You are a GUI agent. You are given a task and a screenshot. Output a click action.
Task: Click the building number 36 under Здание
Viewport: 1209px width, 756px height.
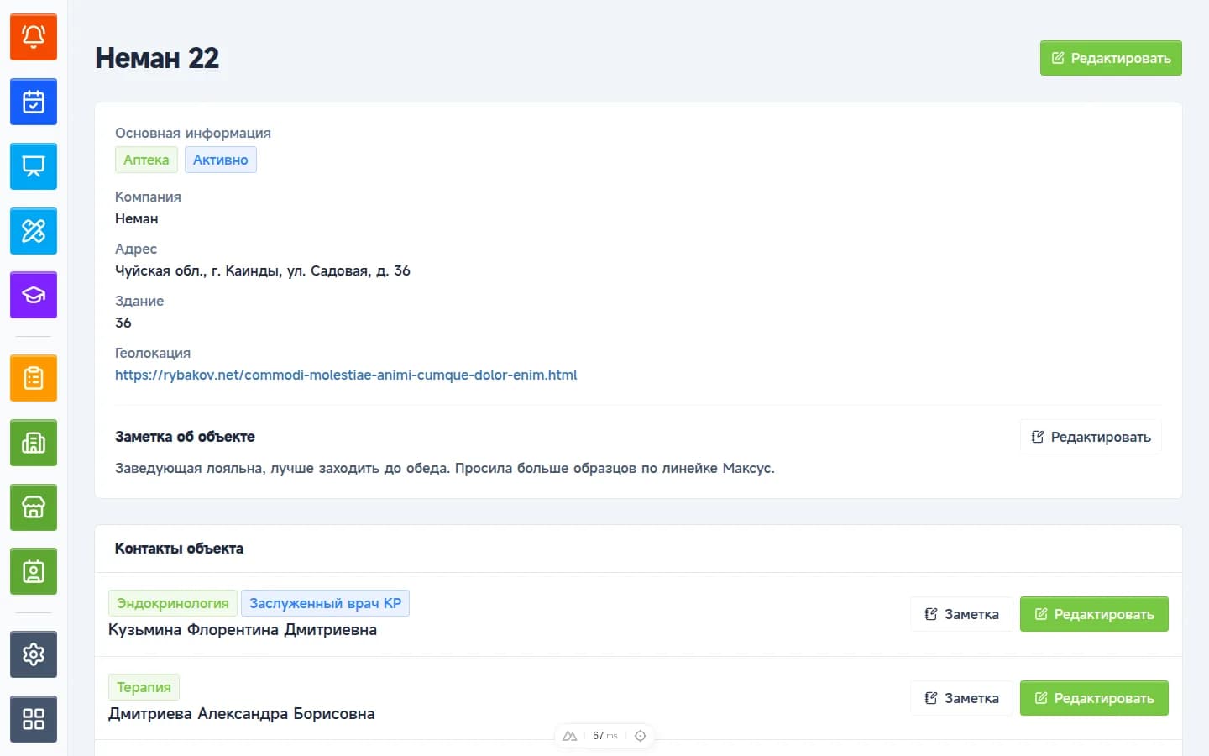(x=123, y=323)
